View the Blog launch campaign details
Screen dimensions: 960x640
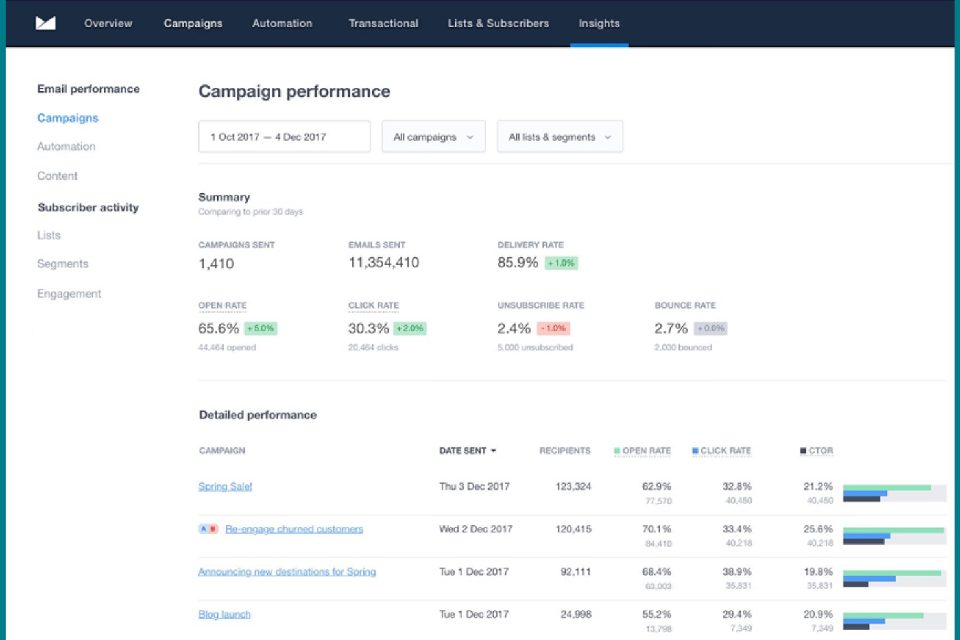point(224,613)
